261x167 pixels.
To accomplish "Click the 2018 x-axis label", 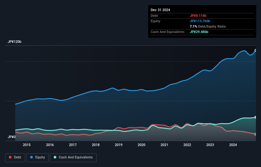I will coord(96,145).
